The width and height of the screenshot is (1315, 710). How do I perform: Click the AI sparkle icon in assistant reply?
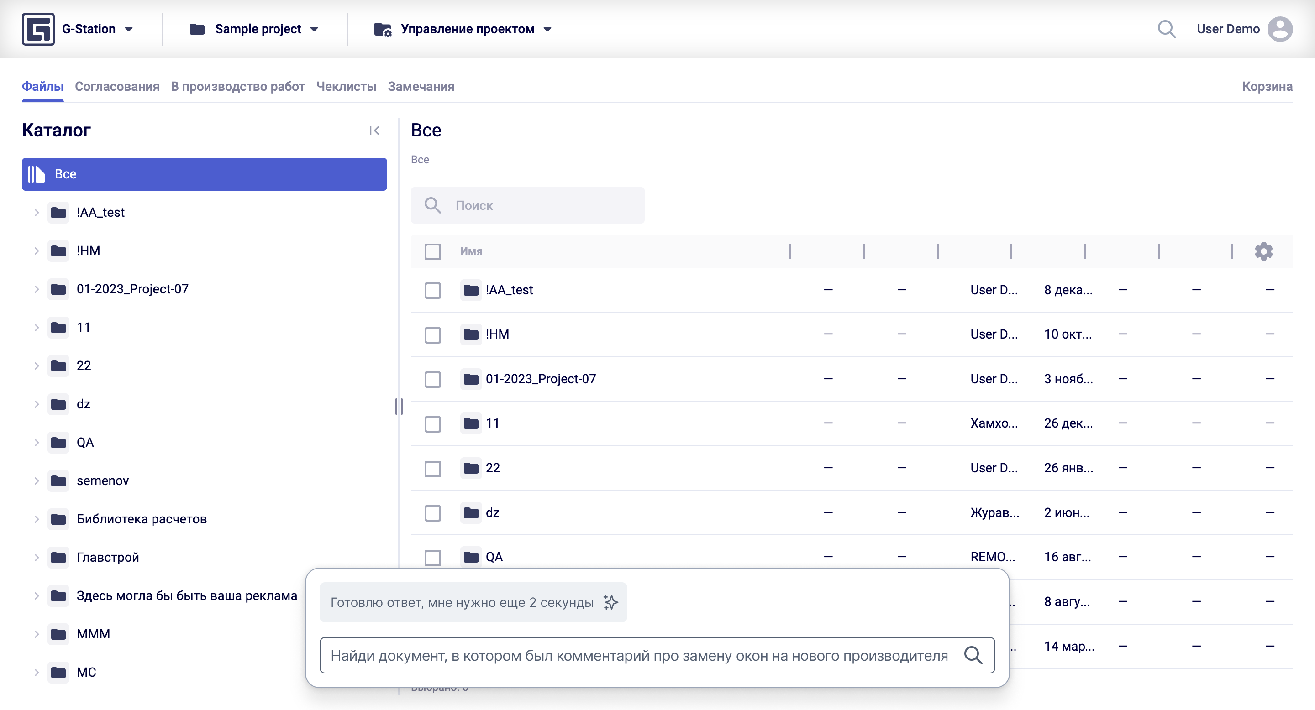coord(610,602)
